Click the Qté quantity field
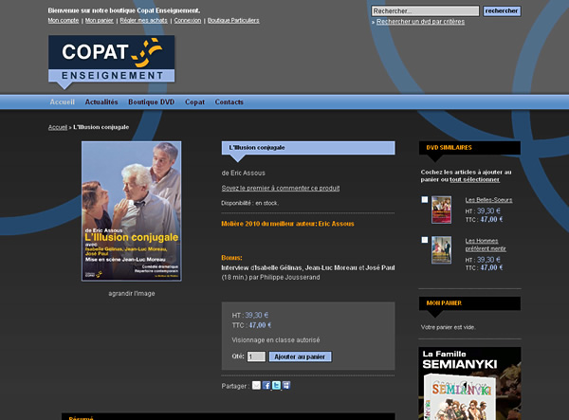The height and width of the screenshot is (420, 569). point(256,356)
